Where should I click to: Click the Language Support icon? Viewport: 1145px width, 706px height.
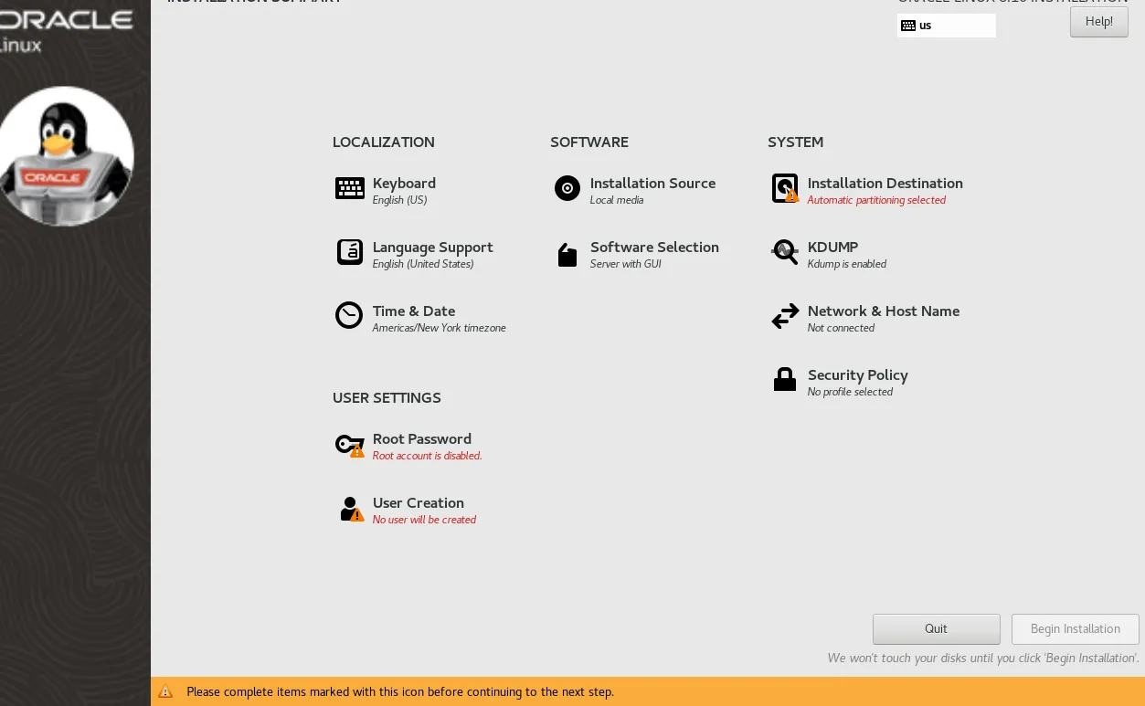[350, 252]
